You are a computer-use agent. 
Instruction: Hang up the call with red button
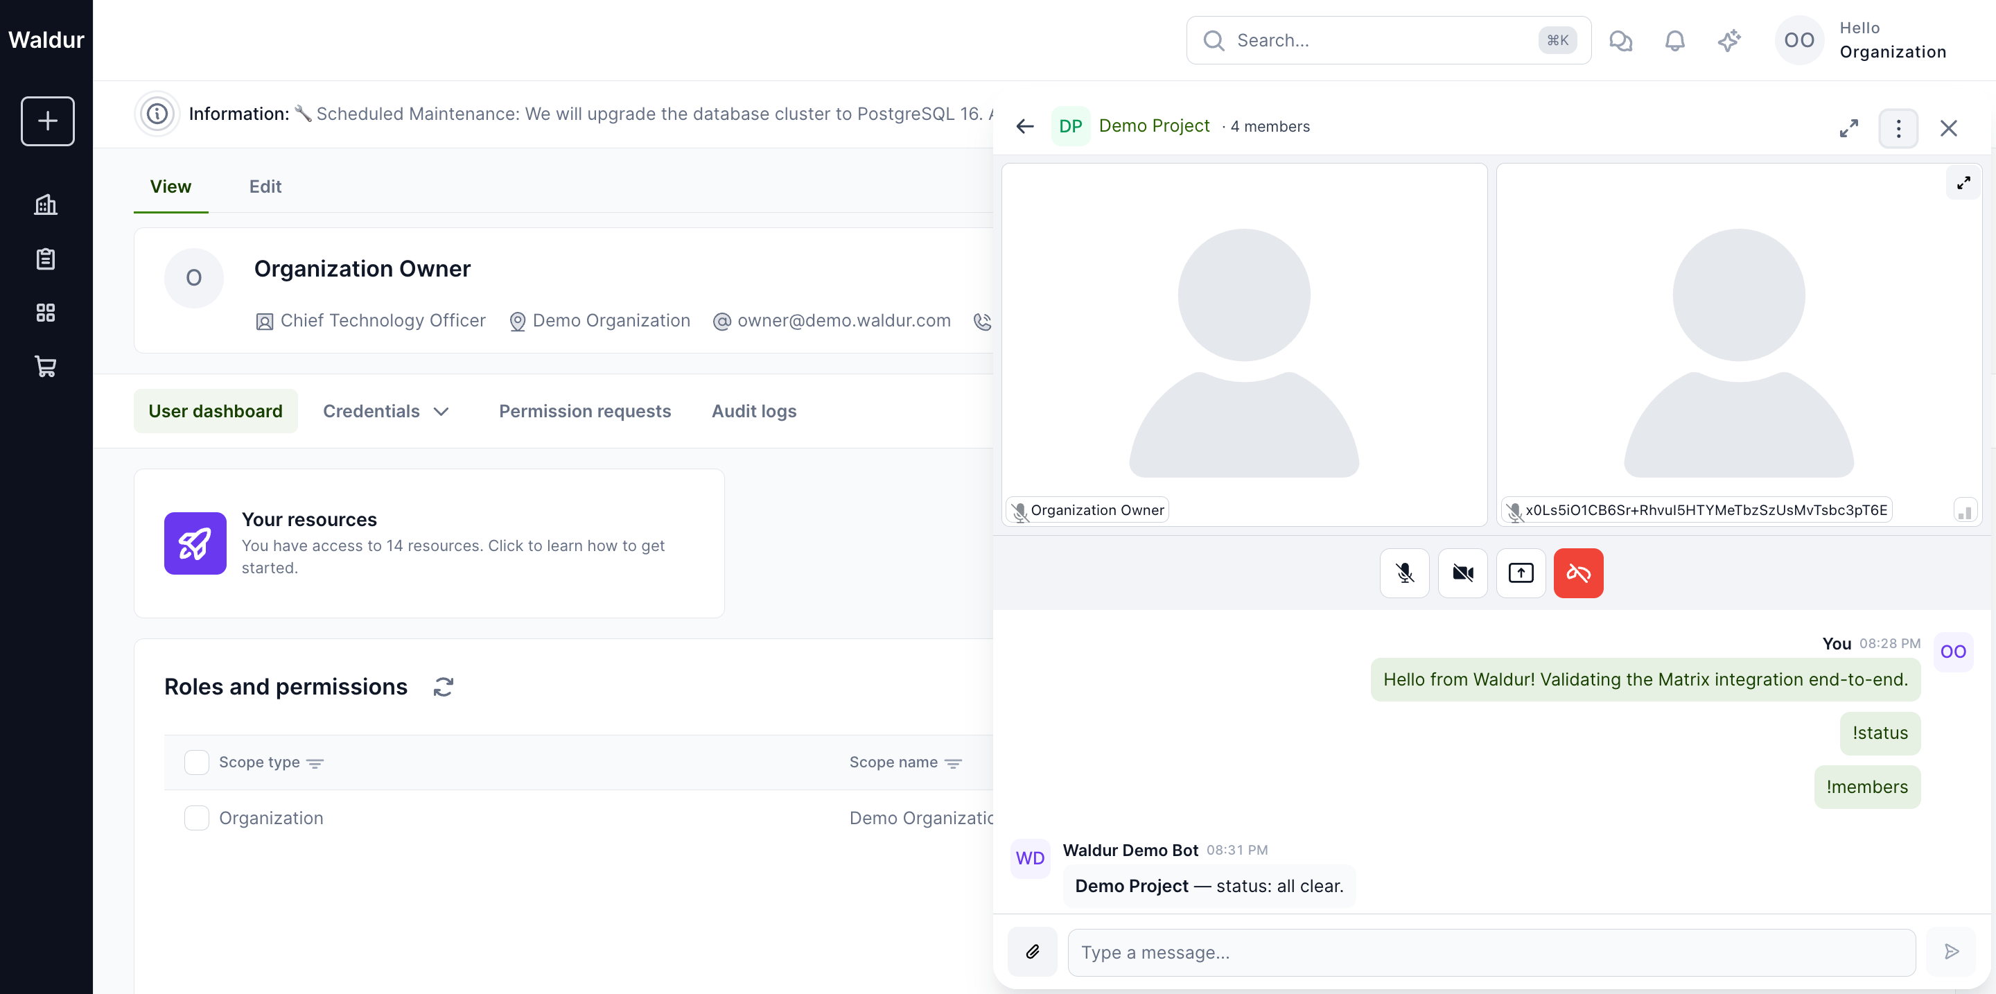[1578, 573]
